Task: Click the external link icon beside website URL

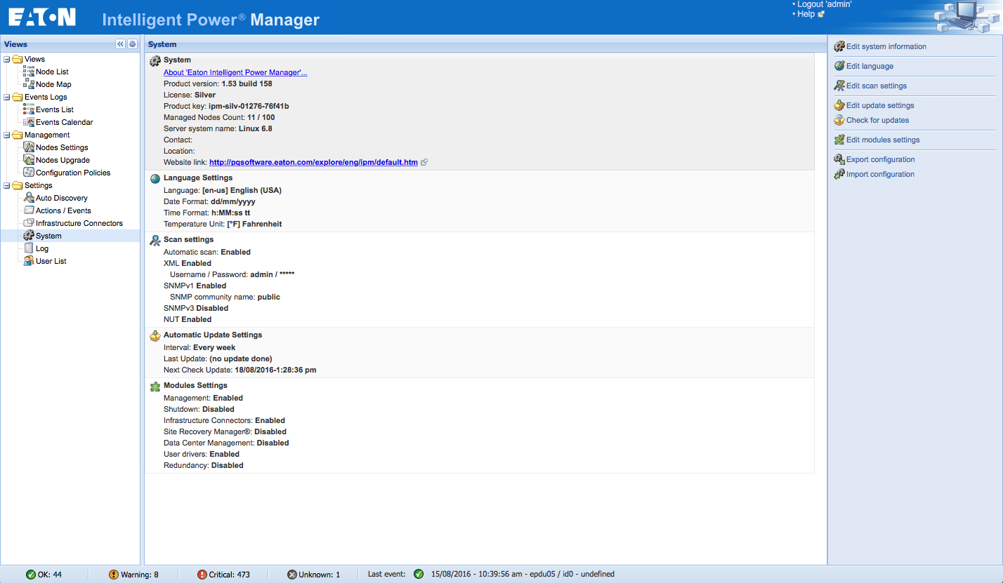Action: point(424,162)
